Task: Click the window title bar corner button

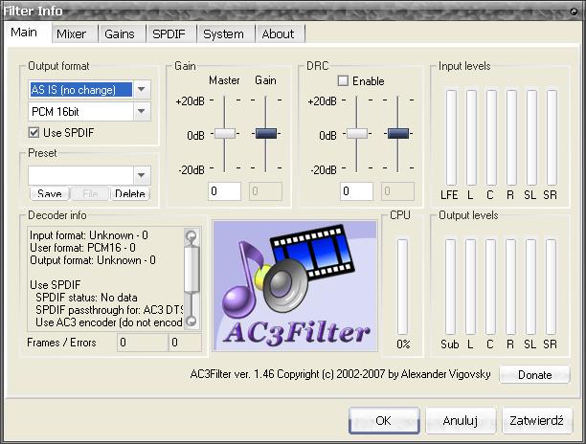Action: [x=574, y=11]
